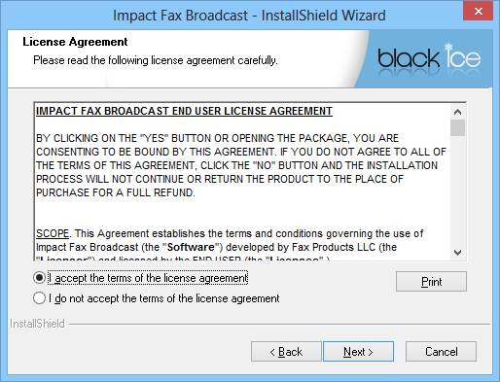Click the window title bar text
The image size is (500, 382).
249,16
